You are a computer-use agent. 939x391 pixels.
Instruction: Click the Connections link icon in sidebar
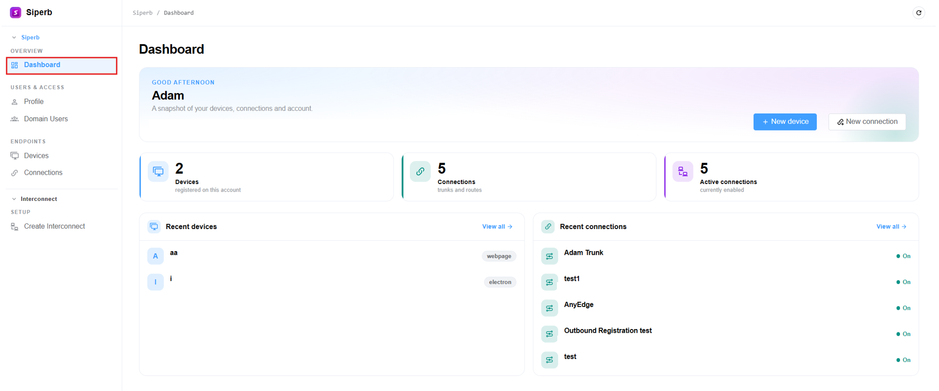click(x=15, y=173)
